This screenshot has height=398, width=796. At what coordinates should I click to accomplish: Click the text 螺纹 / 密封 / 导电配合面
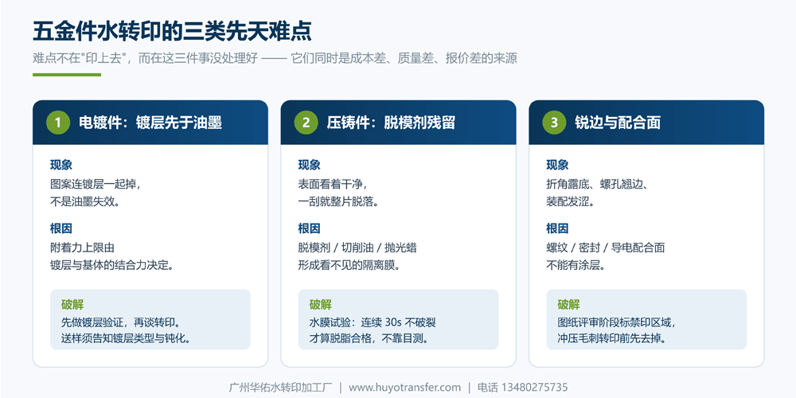606,248
